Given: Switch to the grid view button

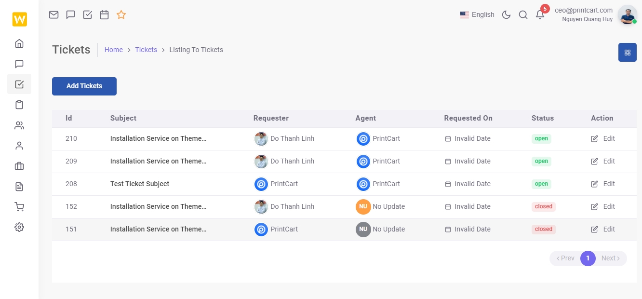Looking at the screenshot, I should 628,52.
